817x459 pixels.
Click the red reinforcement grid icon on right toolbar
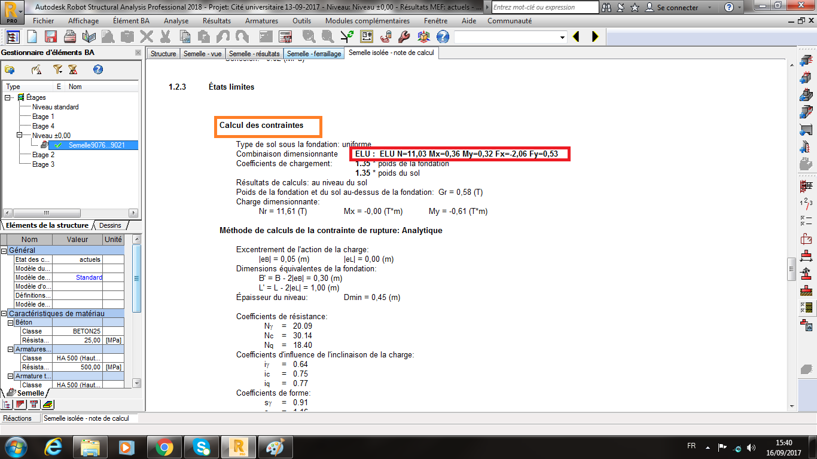[806, 186]
